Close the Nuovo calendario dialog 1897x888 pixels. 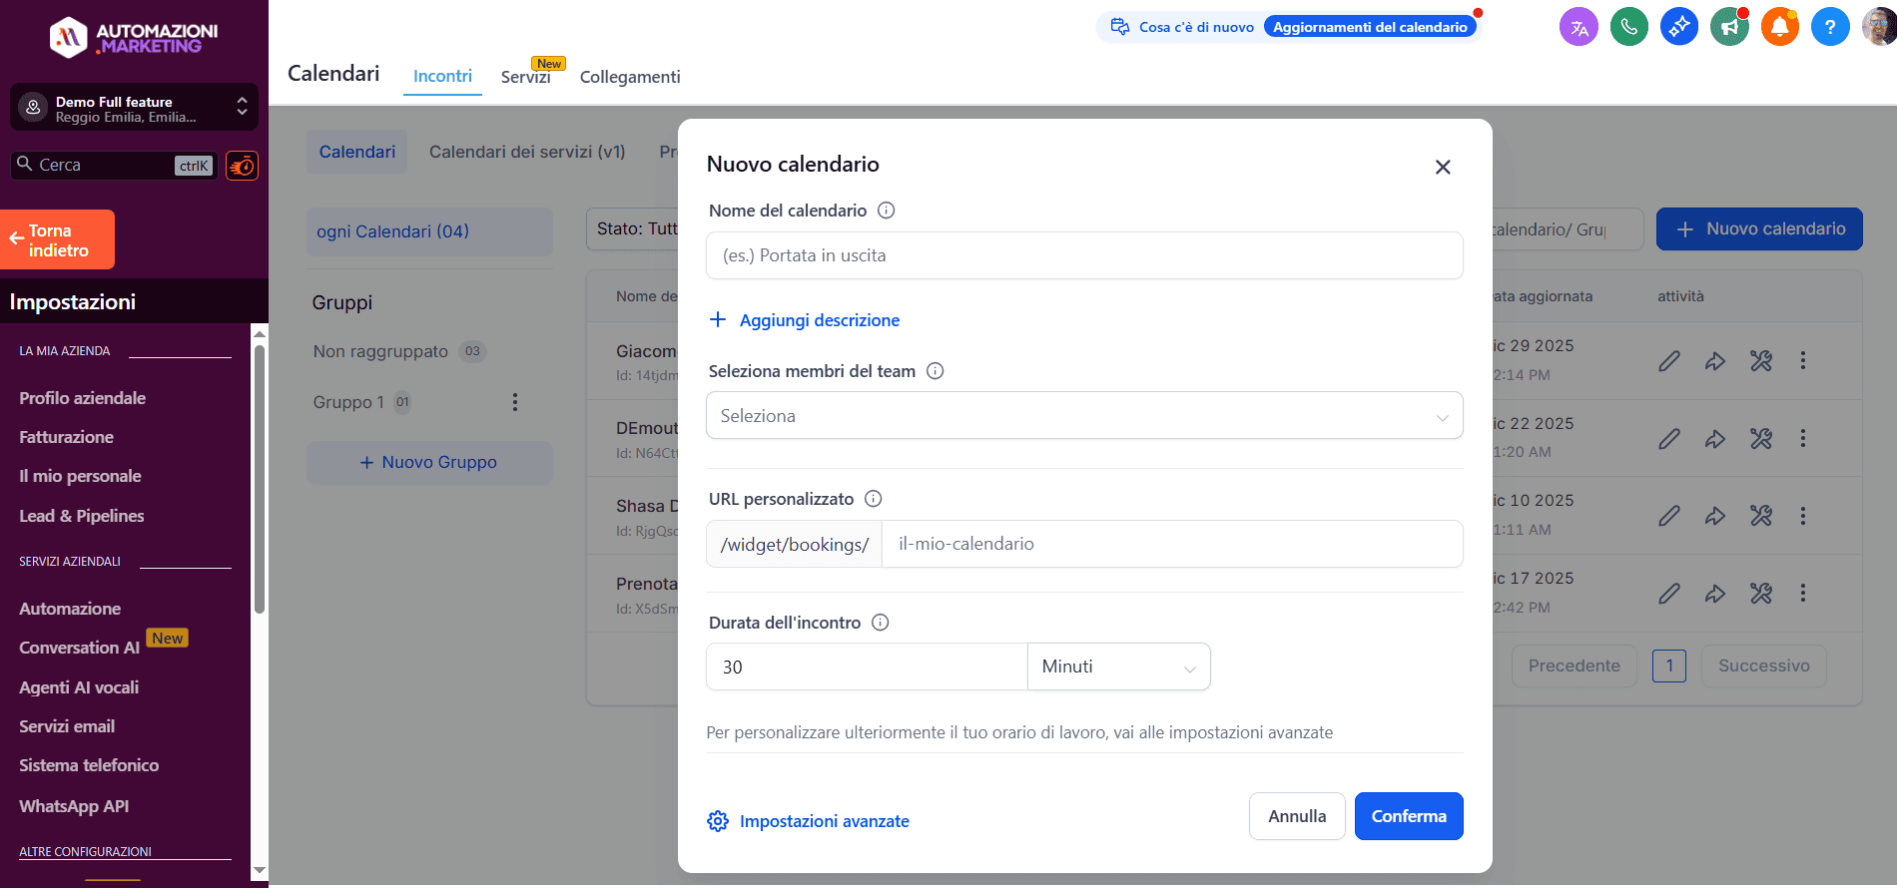point(1442,168)
